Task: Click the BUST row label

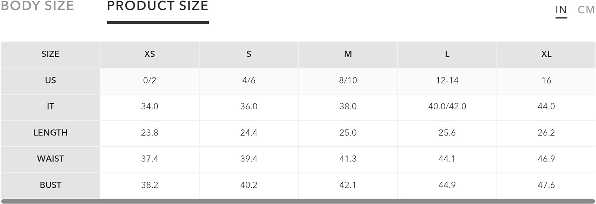Action: [50, 185]
